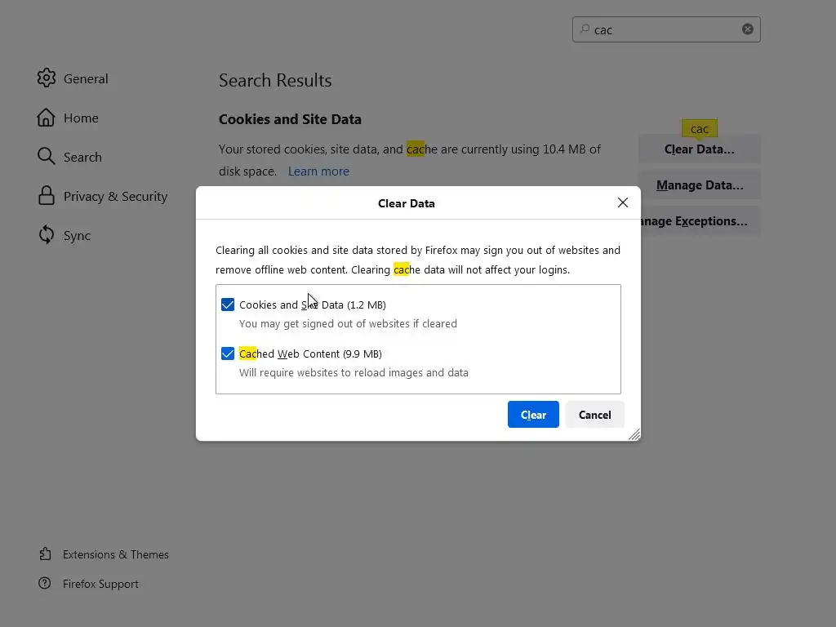Click the Manage Data... button

click(700, 185)
